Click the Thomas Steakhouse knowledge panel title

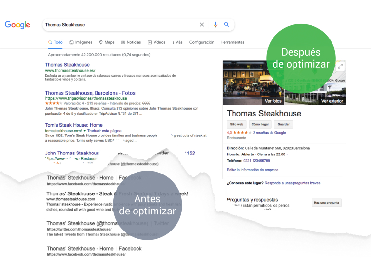pos(264,114)
